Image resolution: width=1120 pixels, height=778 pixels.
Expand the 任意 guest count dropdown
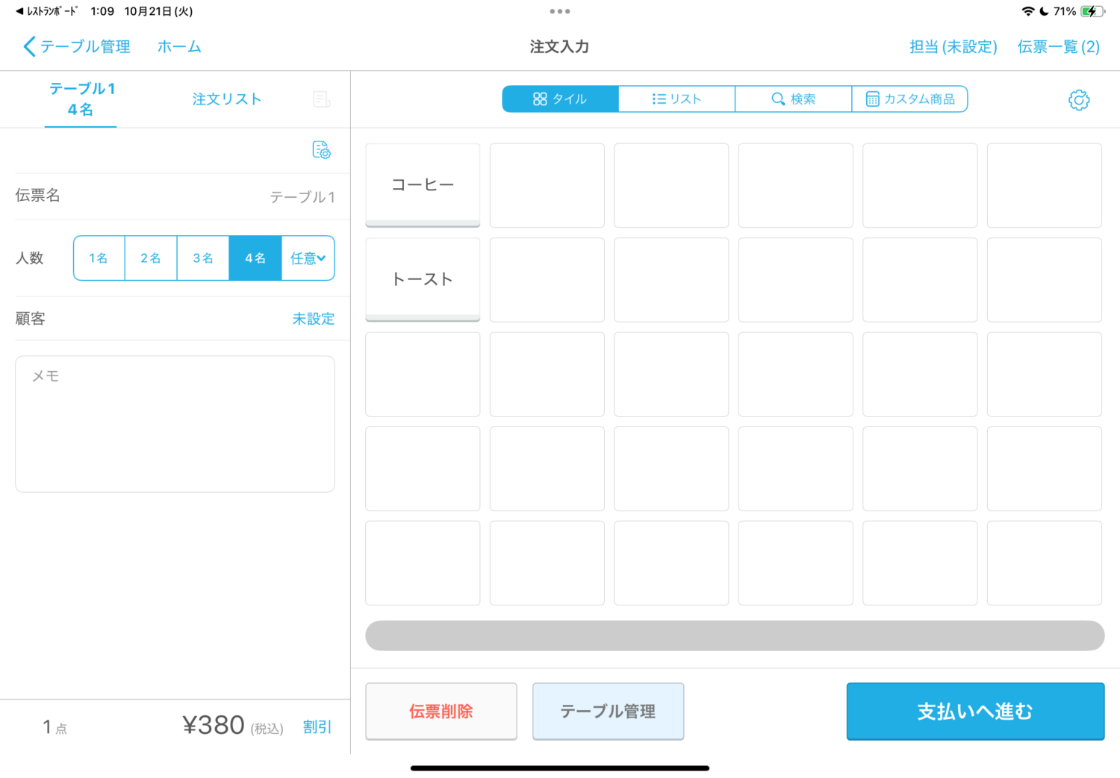[x=308, y=258]
